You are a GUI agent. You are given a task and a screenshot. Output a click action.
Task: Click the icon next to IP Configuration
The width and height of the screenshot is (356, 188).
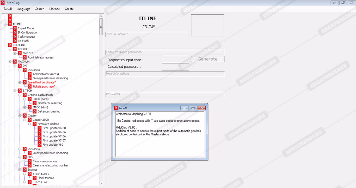[x=15, y=33]
